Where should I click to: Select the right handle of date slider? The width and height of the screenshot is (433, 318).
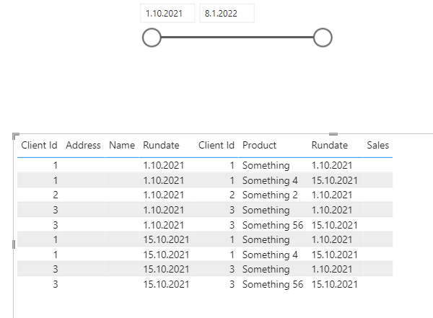click(323, 37)
